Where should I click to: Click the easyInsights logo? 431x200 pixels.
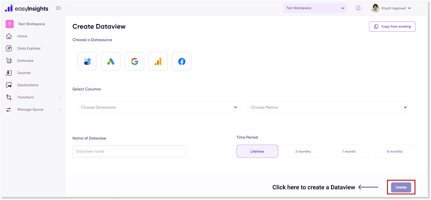tap(26, 8)
